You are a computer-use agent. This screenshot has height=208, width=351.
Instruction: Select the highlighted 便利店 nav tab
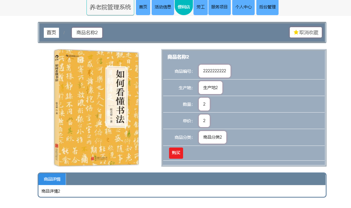[x=184, y=8]
